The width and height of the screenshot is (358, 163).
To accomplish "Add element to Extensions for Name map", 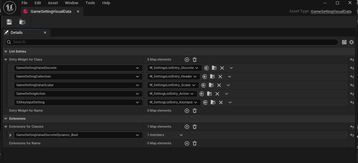I will click(x=187, y=143).
